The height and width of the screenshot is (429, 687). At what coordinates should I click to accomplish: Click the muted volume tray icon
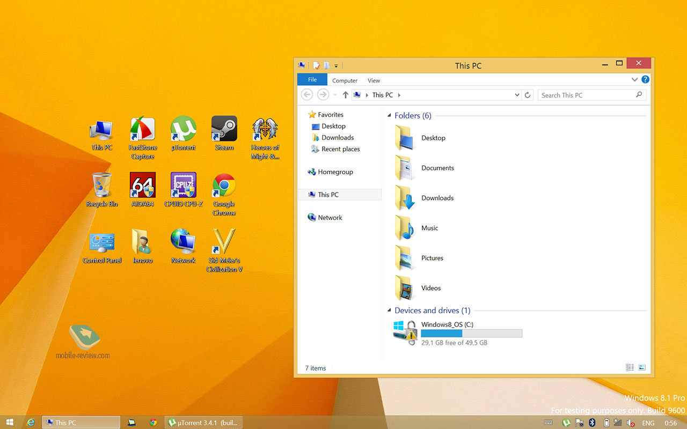(x=631, y=423)
